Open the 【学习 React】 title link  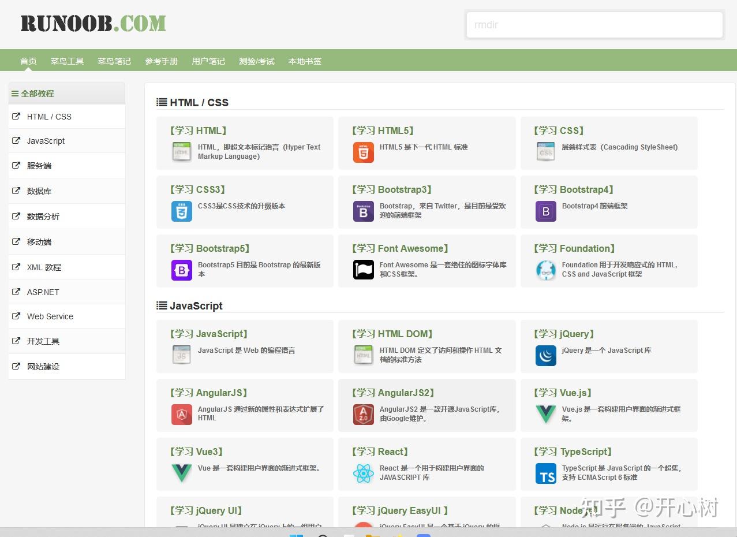380,452
